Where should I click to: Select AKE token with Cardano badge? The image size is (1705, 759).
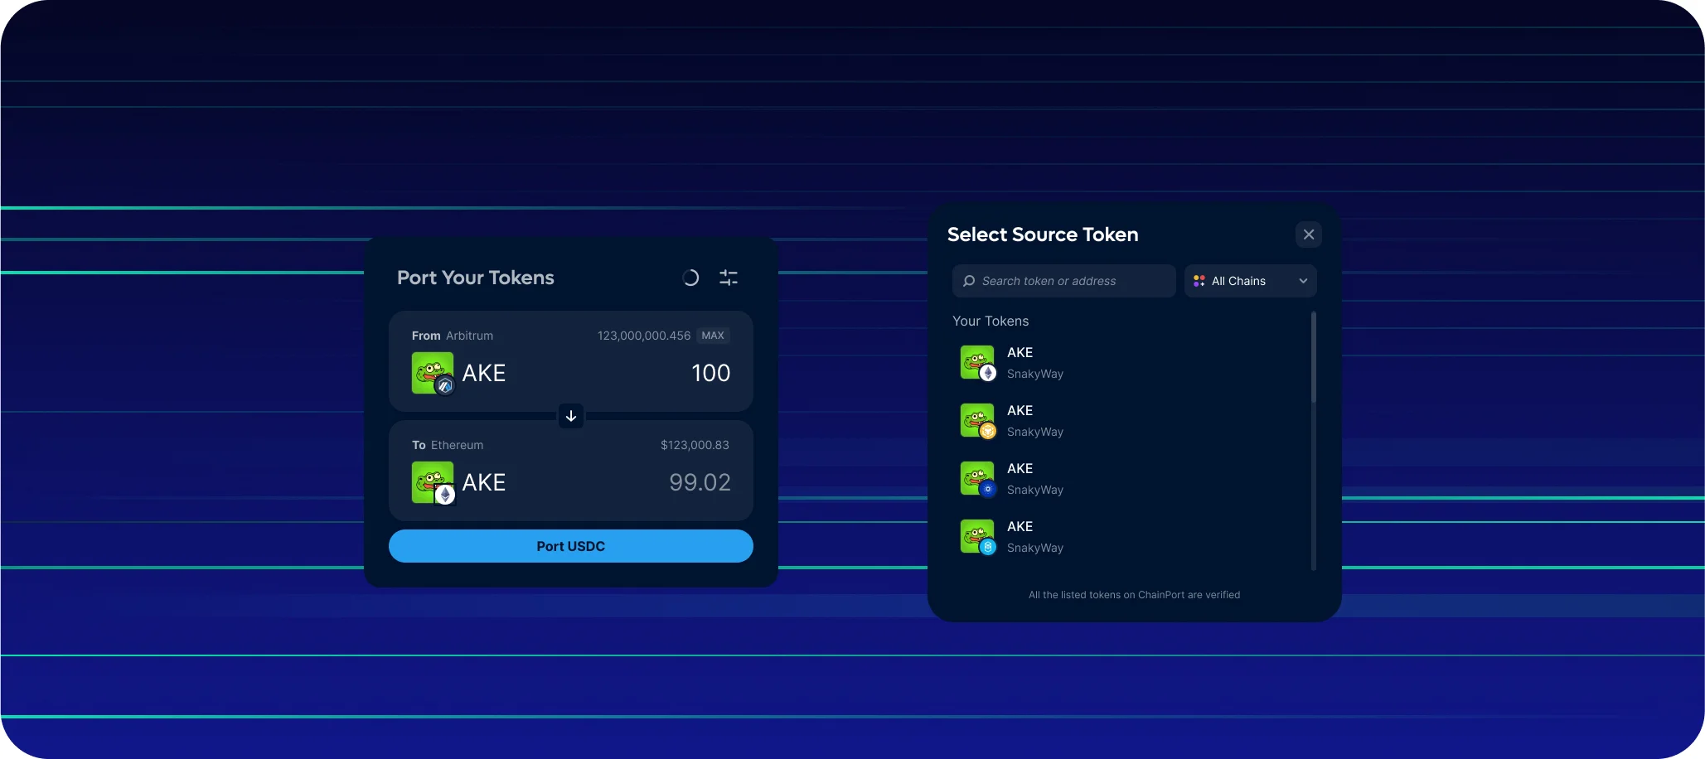[1132, 479]
